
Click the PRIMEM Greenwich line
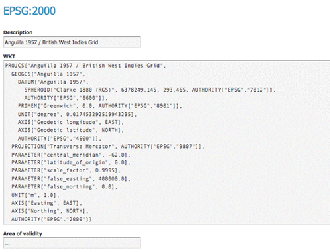100,106
